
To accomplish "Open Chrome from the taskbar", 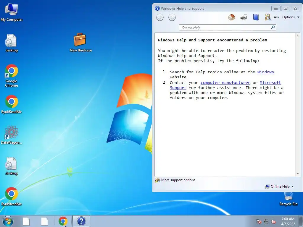I will click(x=63, y=221).
